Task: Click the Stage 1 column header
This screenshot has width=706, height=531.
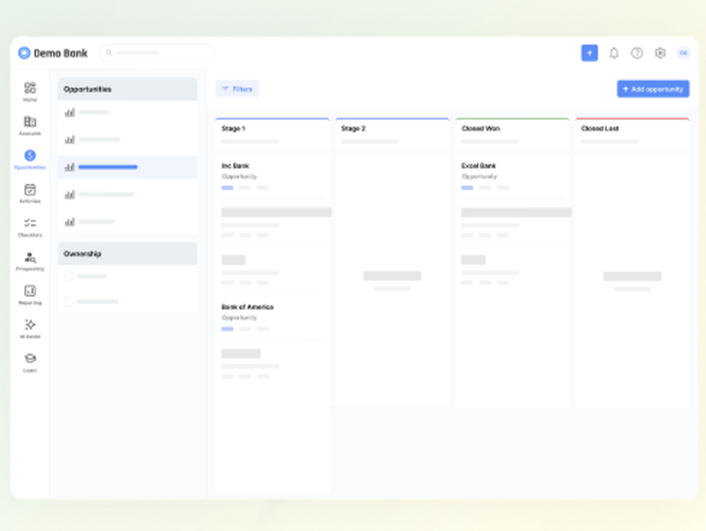Action: (x=273, y=133)
